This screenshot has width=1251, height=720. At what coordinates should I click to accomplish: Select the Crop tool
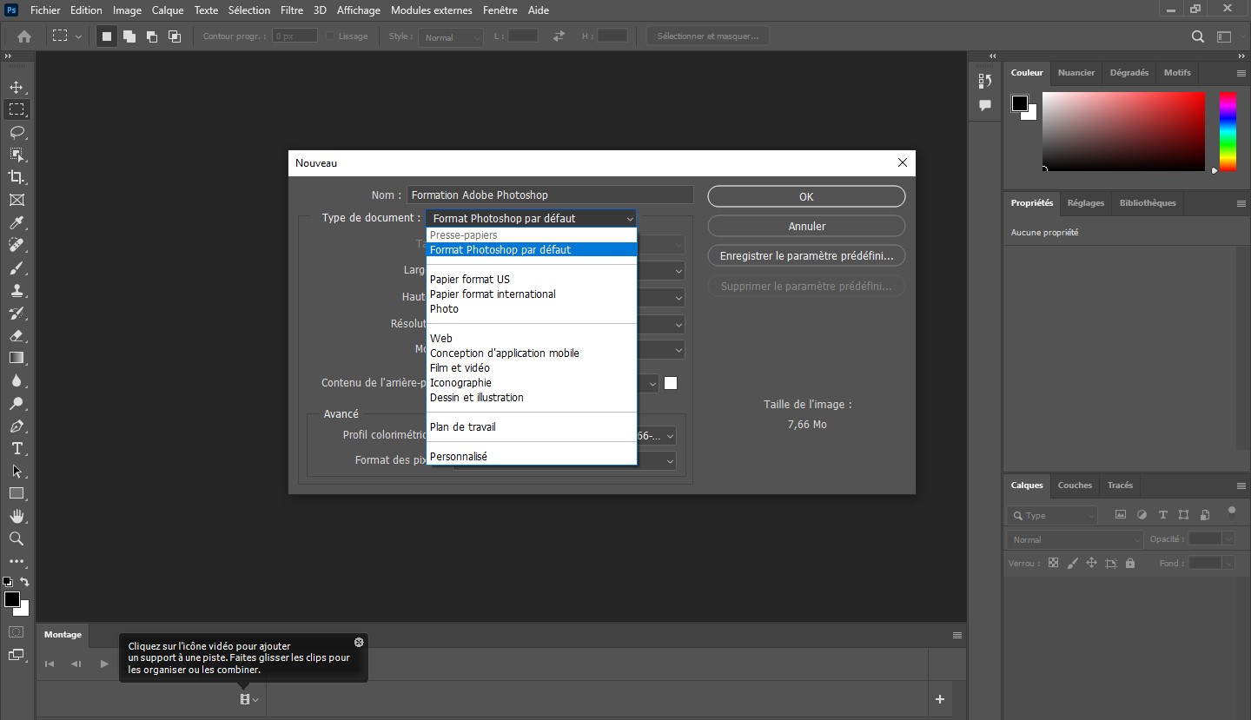tap(17, 177)
